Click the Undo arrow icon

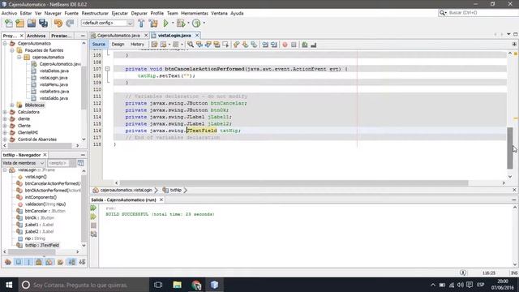tap(58, 24)
